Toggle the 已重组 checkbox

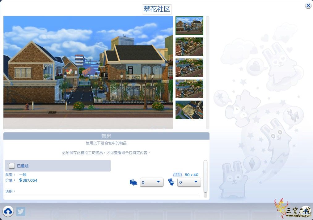pos(12,166)
